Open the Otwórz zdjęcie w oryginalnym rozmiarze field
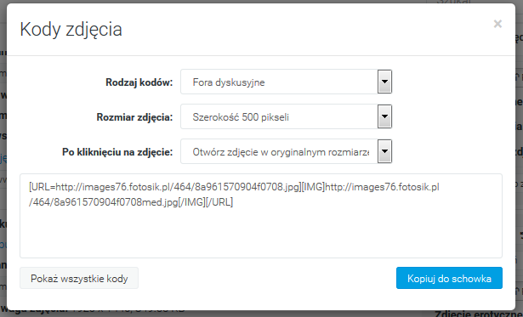523x317 pixels. click(x=287, y=151)
